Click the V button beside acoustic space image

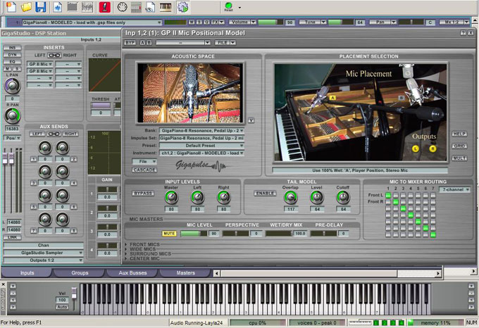251,120
